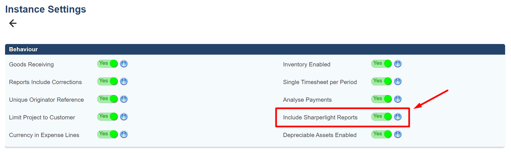The width and height of the screenshot is (511, 153).
Task: Toggle the Inventory Enabled switch
Action: point(382,64)
